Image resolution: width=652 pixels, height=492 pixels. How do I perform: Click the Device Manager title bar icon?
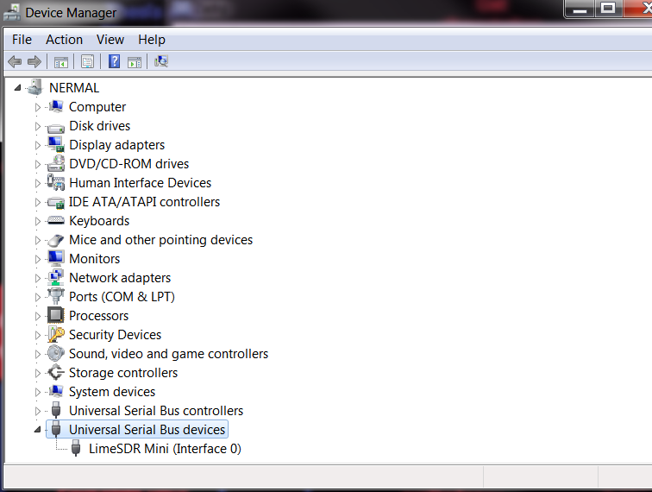pos(12,12)
